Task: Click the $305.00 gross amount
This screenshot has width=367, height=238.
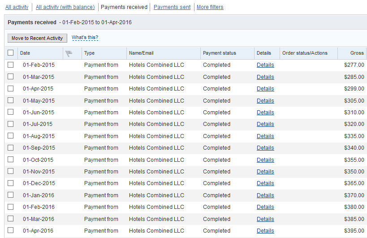Action: (354, 101)
